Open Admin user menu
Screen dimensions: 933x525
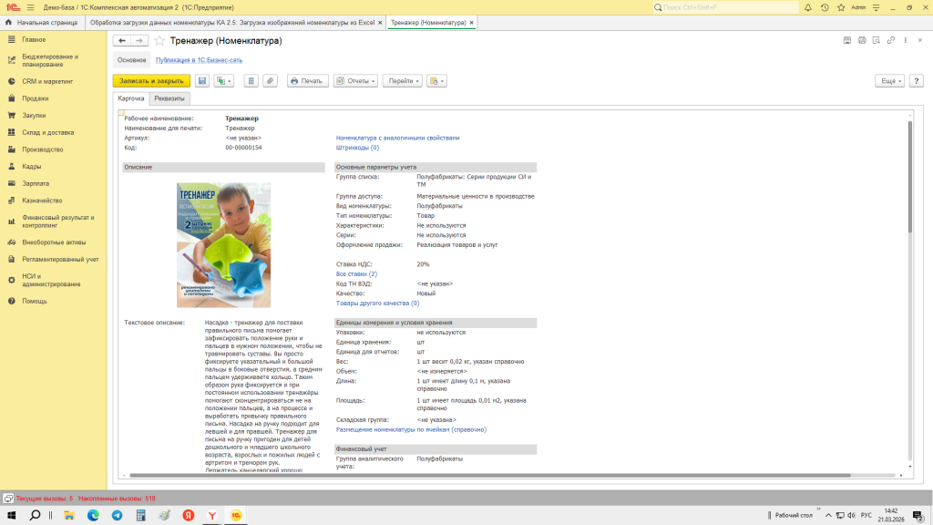(x=858, y=7)
